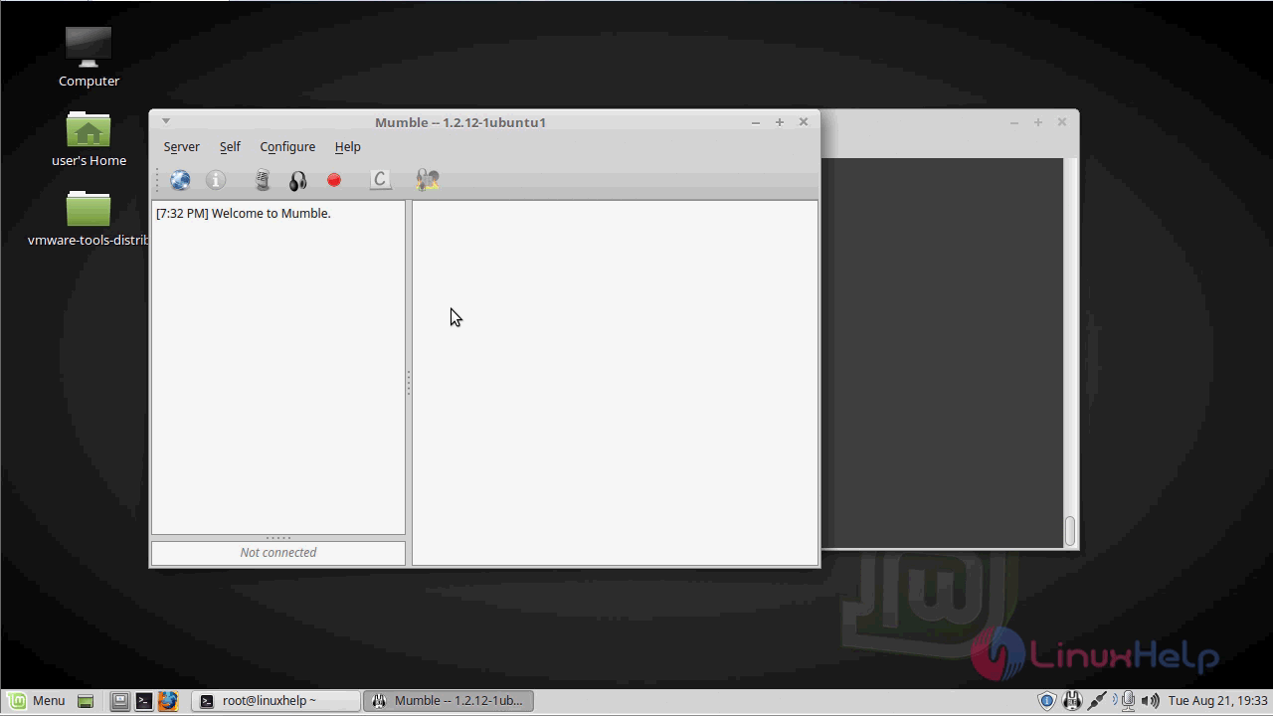Open the volume speaker tray icon
Image resolution: width=1273 pixels, height=716 pixels.
coord(1151,701)
